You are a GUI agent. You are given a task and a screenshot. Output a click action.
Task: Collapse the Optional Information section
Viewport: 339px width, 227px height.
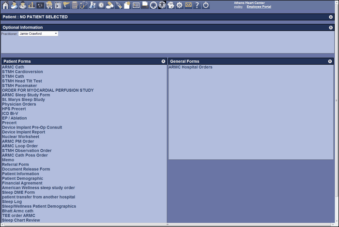[x=330, y=28]
